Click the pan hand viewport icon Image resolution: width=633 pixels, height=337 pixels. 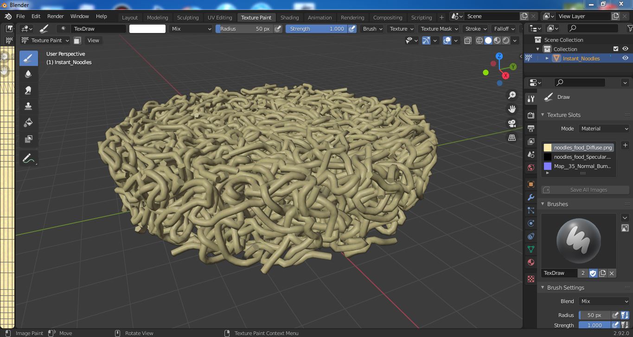pos(512,109)
